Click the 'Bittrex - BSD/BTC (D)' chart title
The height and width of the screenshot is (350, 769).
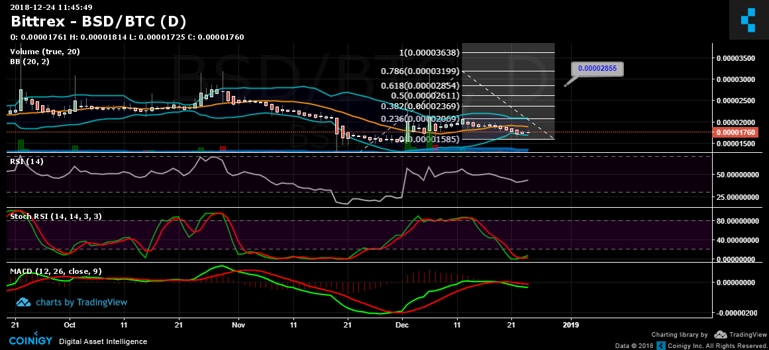[98, 21]
